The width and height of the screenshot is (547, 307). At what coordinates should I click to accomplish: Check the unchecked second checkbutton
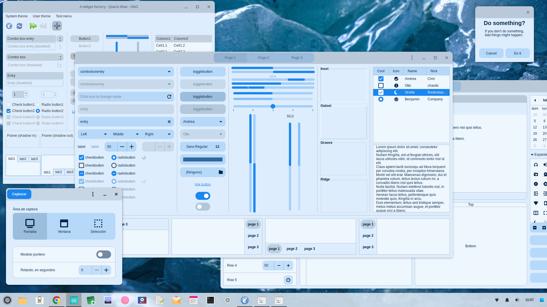(81, 165)
